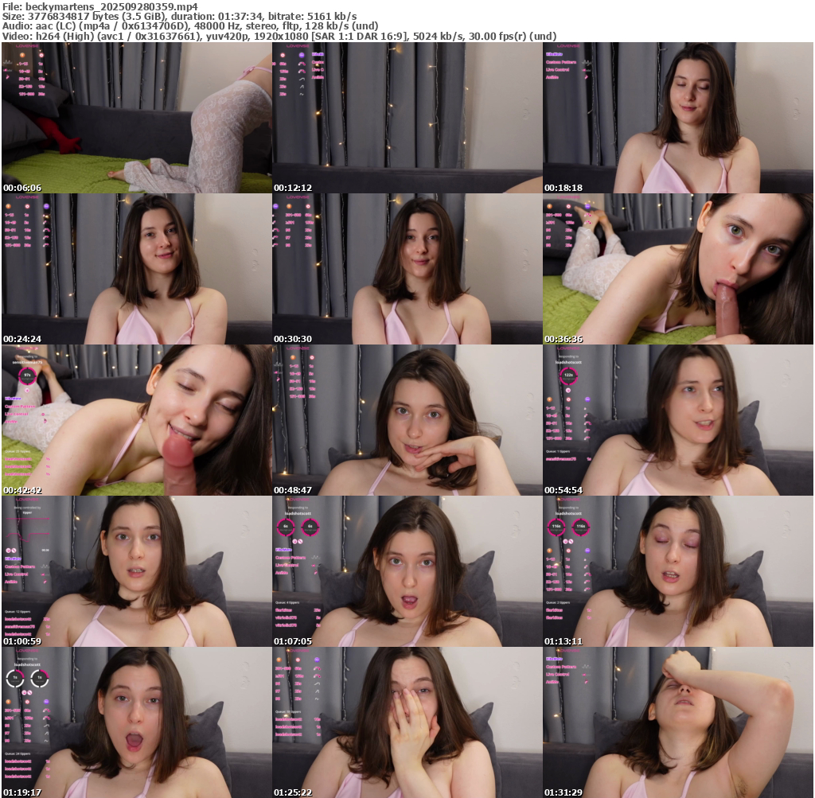
Task: Open the thumbnail stamped 01:31:29
Action: click(678, 722)
